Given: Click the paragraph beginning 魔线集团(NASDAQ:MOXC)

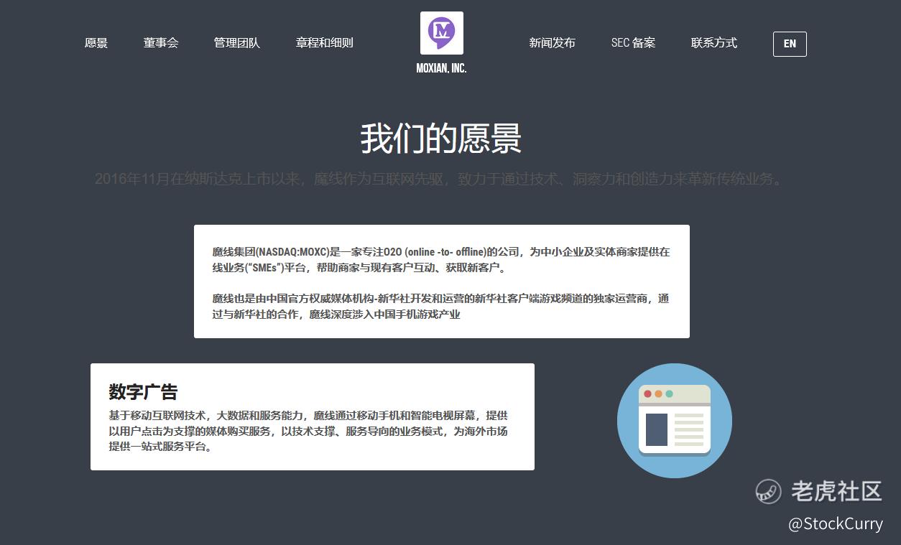Looking at the screenshot, I should pos(440,260).
